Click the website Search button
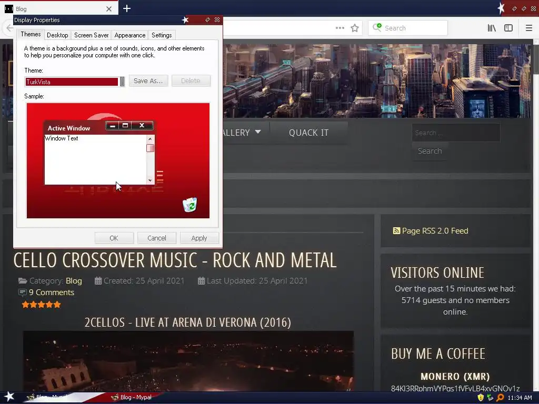539x404 pixels. (430, 151)
